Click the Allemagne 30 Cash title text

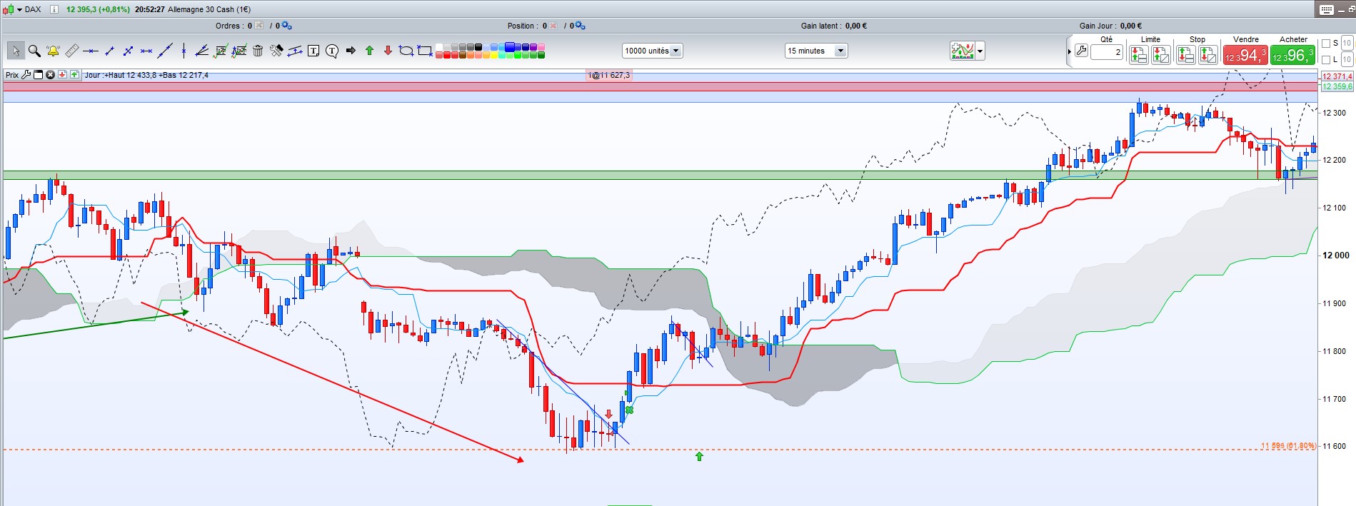[209, 9]
